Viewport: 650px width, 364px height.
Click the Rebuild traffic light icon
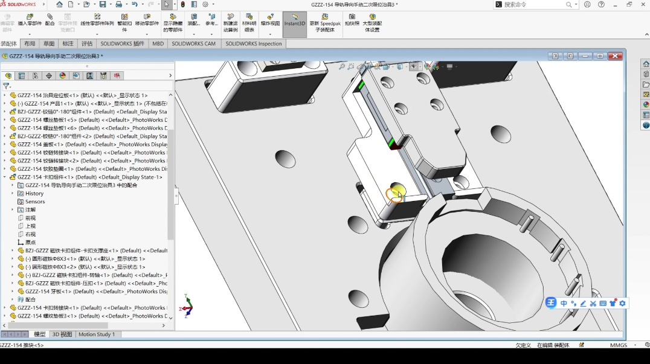point(183,5)
